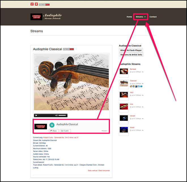This screenshot has height=182, width=187.
Task: Click the Get TuneIn button
Action: tap(65, 131)
